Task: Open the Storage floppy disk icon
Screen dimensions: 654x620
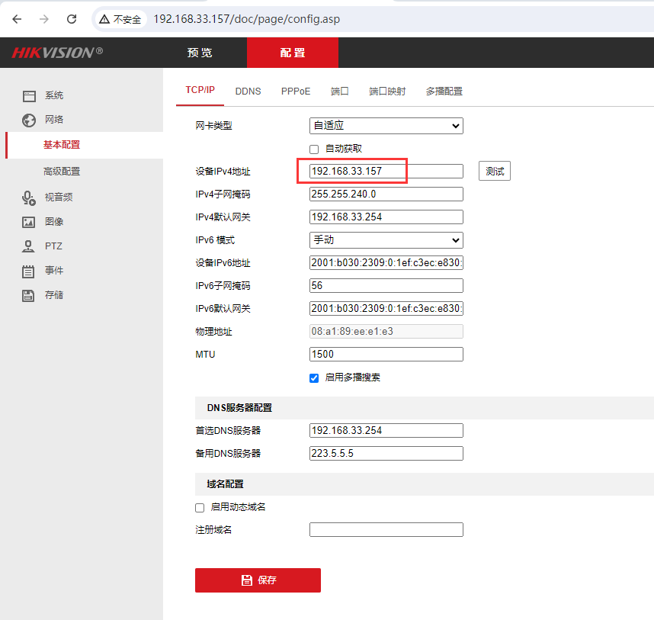Action: (29, 295)
